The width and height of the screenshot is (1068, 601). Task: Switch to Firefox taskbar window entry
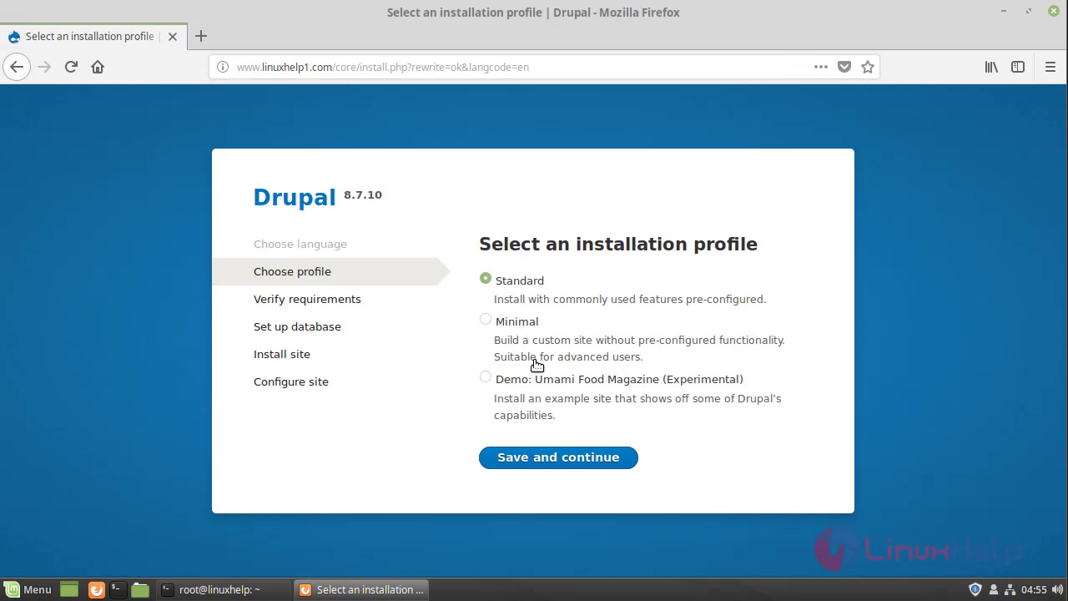pyautogui.click(x=361, y=589)
